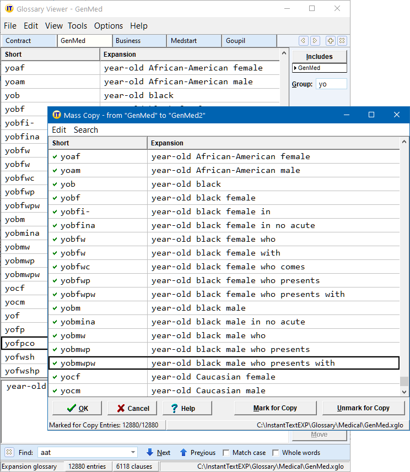Open the Search menu in Mass Copy
This screenshot has width=410, height=472.
pyautogui.click(x=85, y=130)
